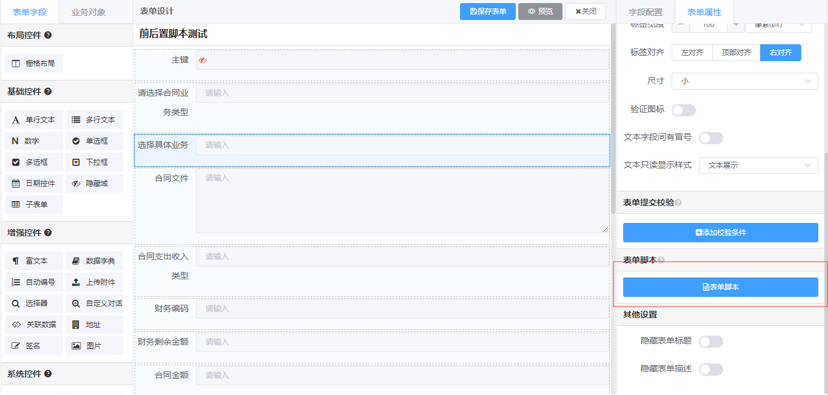Click the 保存表单 save button
The height and width of the screenshot is (395, 828).
(488, 12)
